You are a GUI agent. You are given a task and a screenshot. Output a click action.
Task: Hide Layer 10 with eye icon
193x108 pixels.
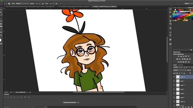[174, 102]
